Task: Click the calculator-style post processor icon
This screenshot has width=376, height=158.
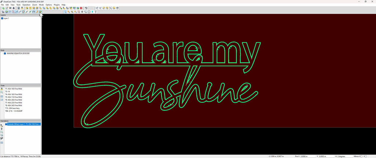Action: tap(18, 8)
